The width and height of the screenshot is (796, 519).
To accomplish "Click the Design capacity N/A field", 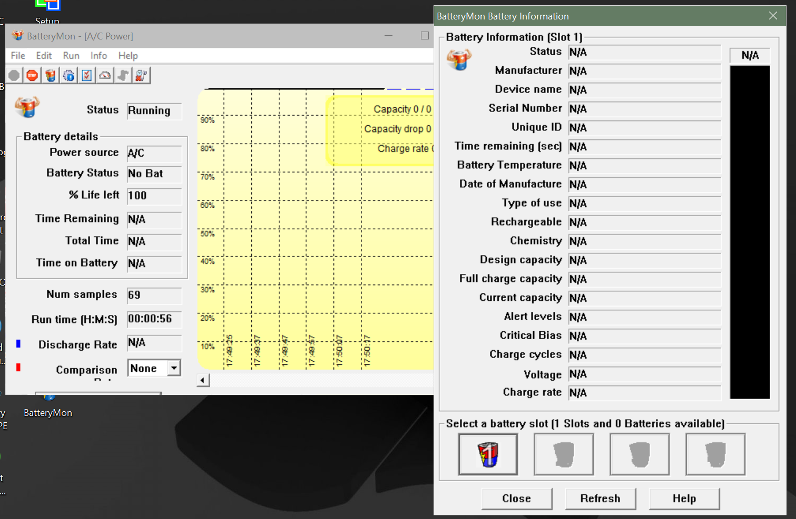I will [x=645, y=260].
